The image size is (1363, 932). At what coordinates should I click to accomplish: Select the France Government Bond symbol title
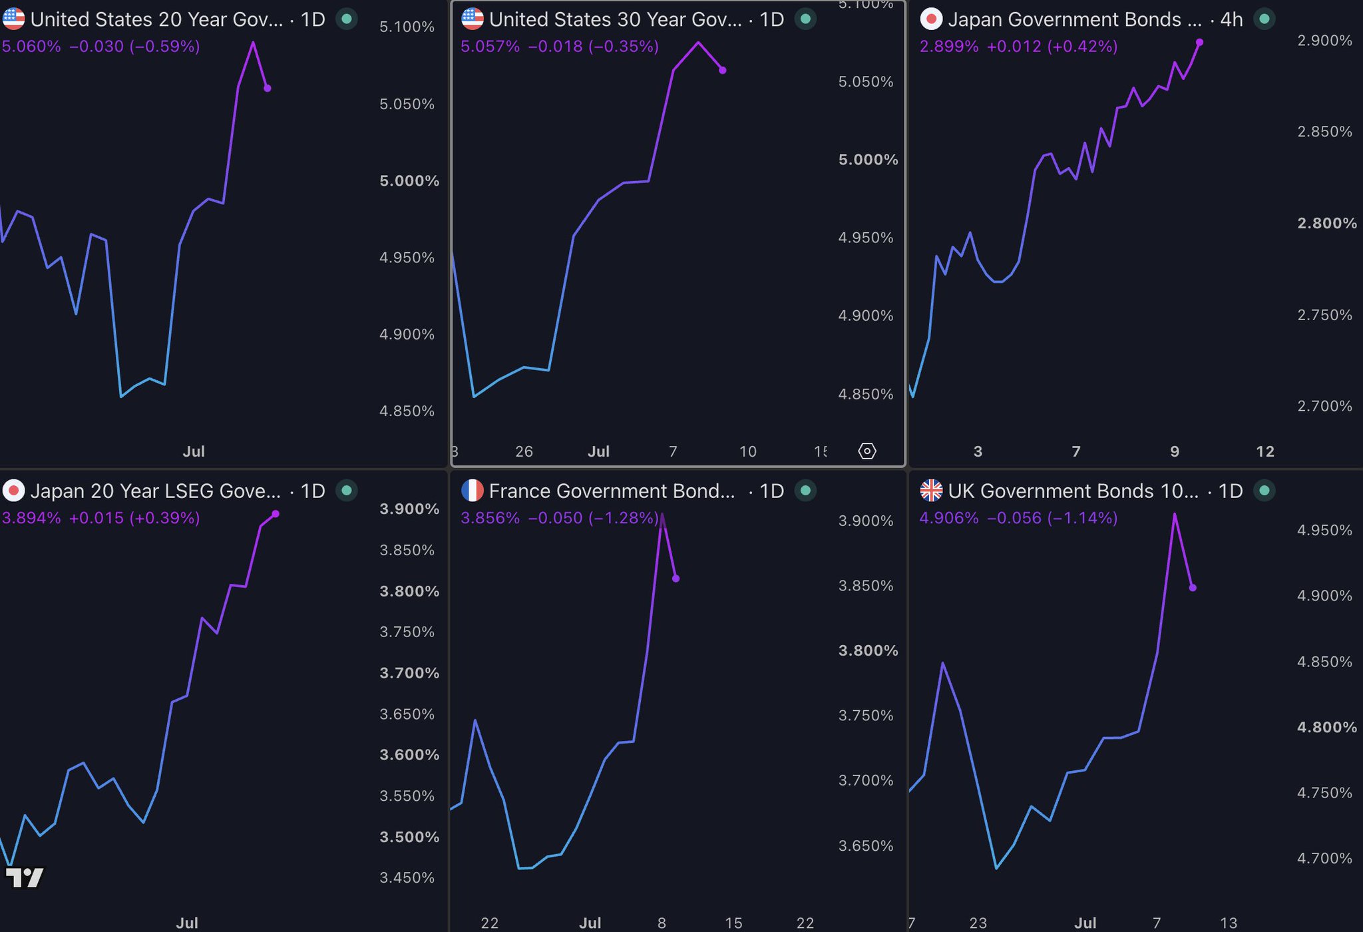612,491
